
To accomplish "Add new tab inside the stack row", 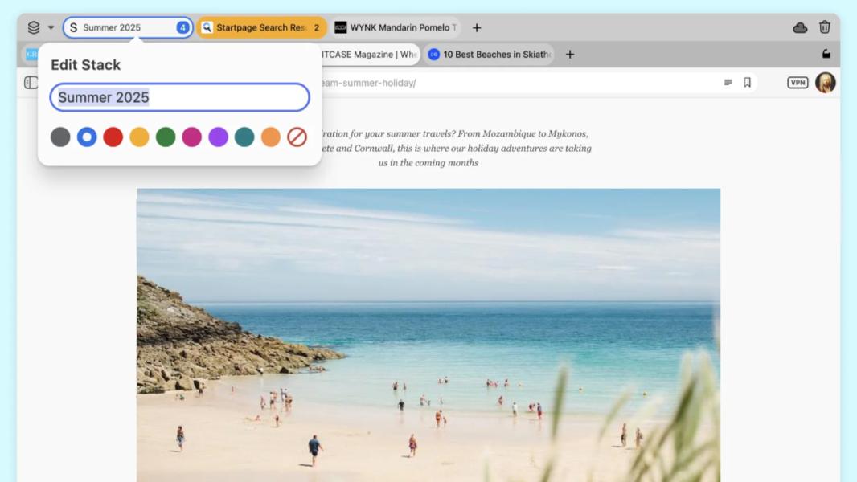I will (570, 54).
